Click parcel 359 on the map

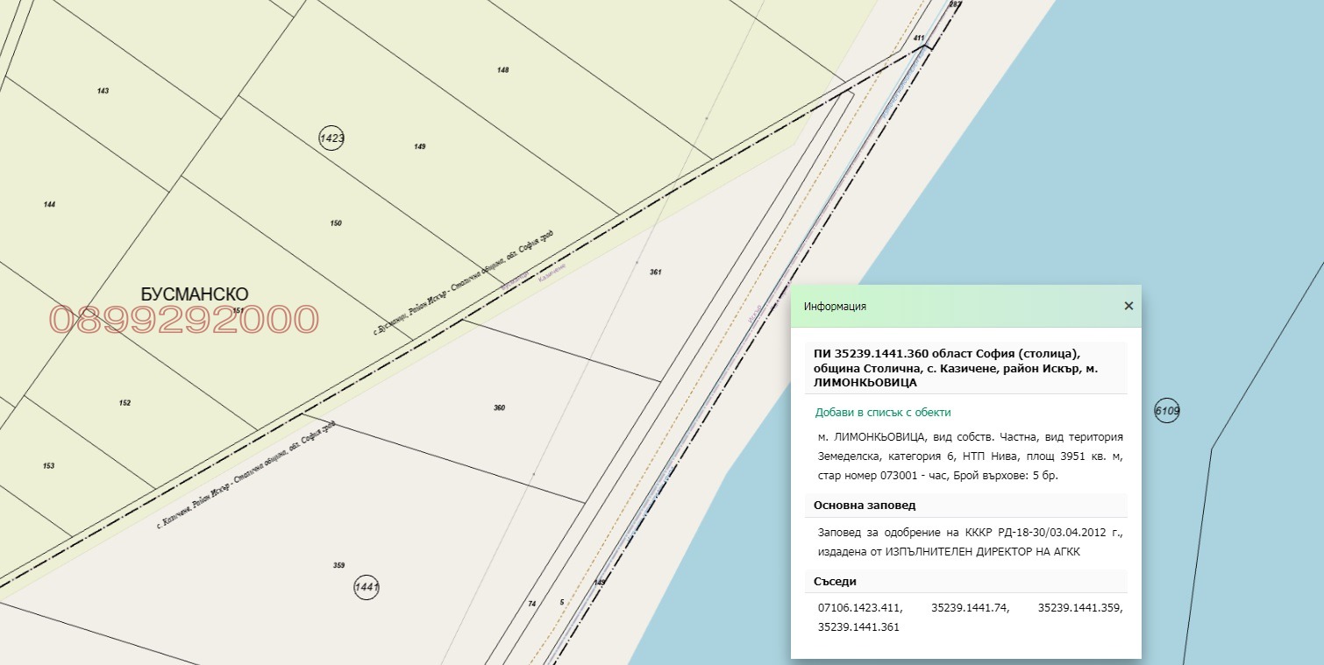click(338, 565)
